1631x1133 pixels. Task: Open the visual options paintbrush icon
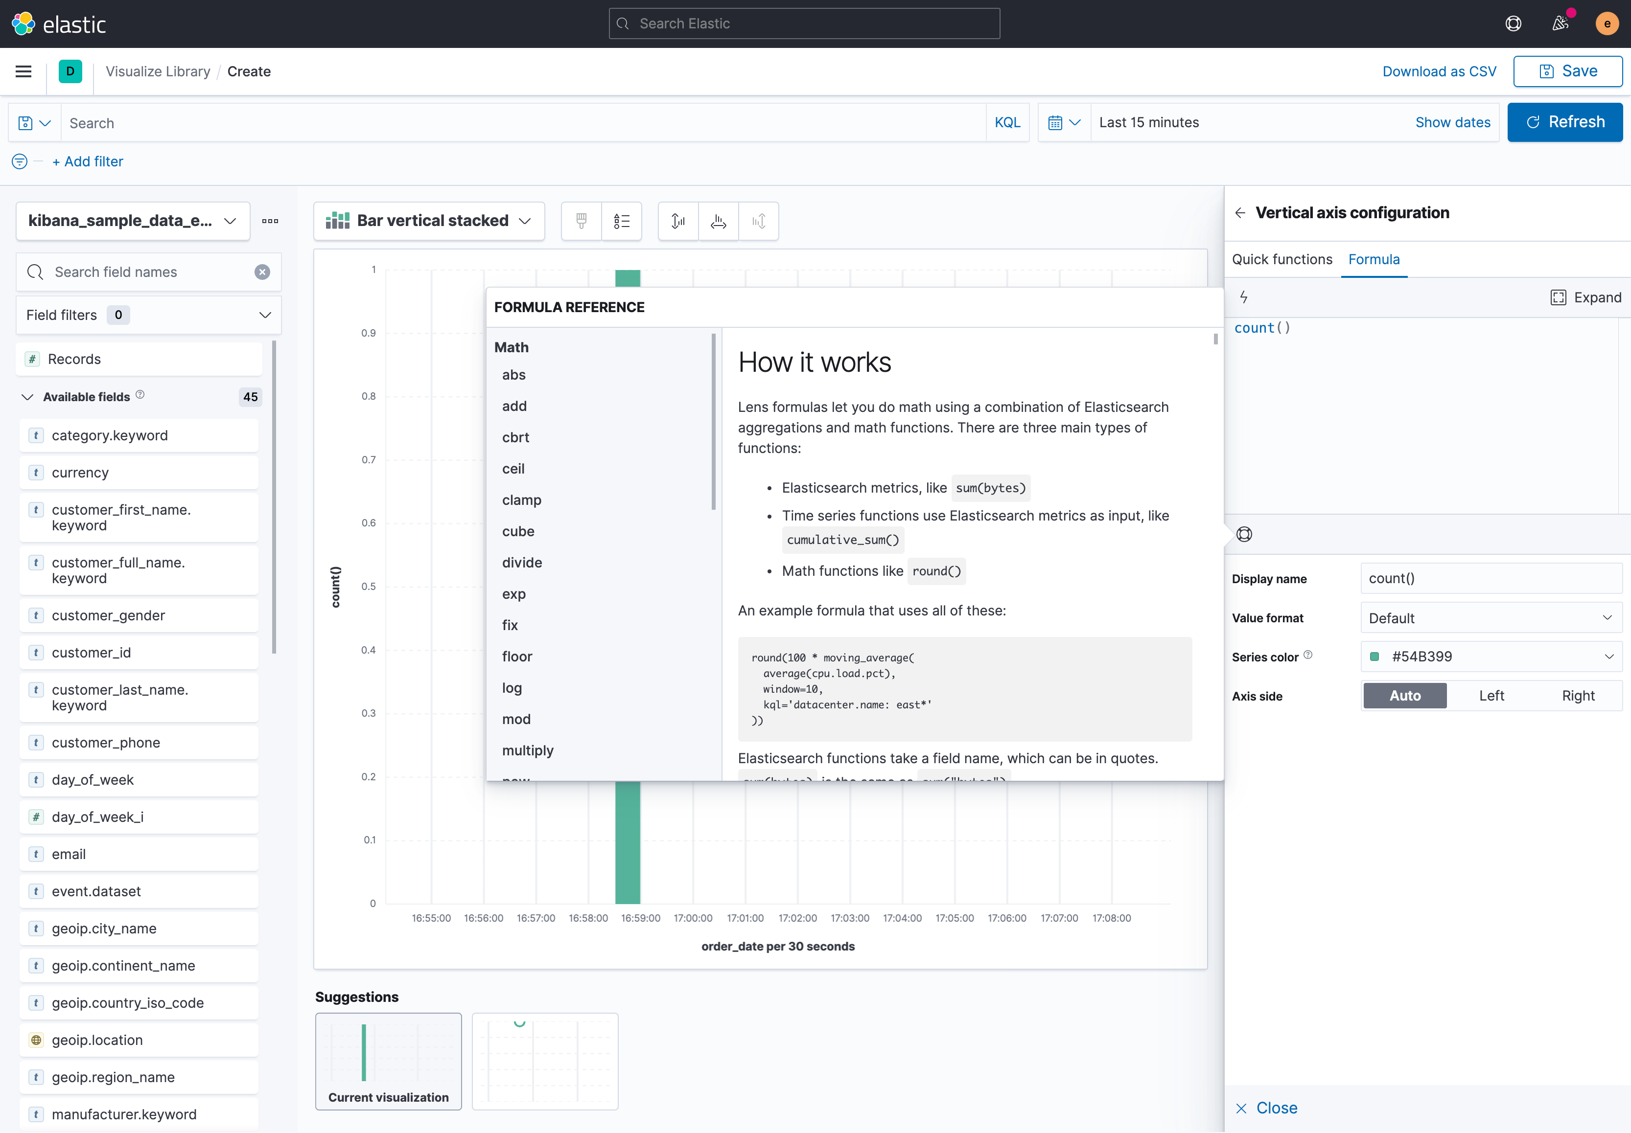coord(581,221)
